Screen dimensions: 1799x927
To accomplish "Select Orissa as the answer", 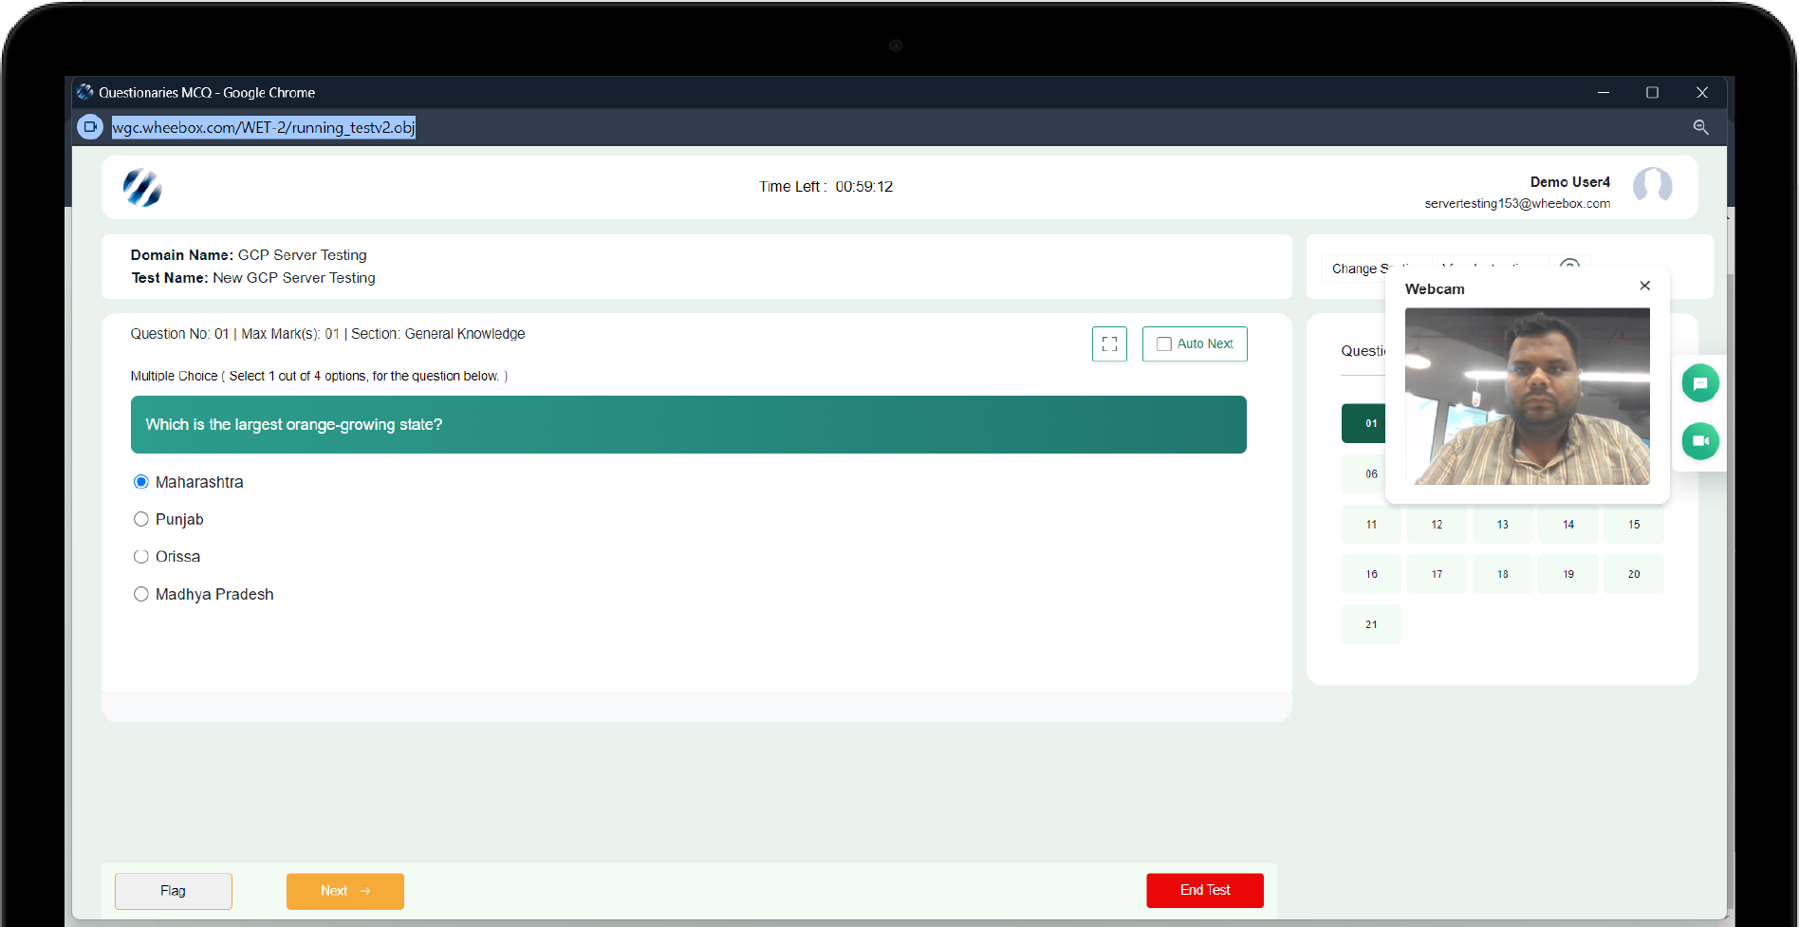I will coord(141,557).
